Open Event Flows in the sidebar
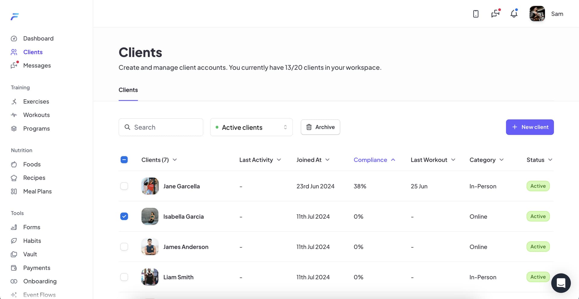The width and height of the screenshot is (579, 299). pyautogui.click(x=40, y=295)
